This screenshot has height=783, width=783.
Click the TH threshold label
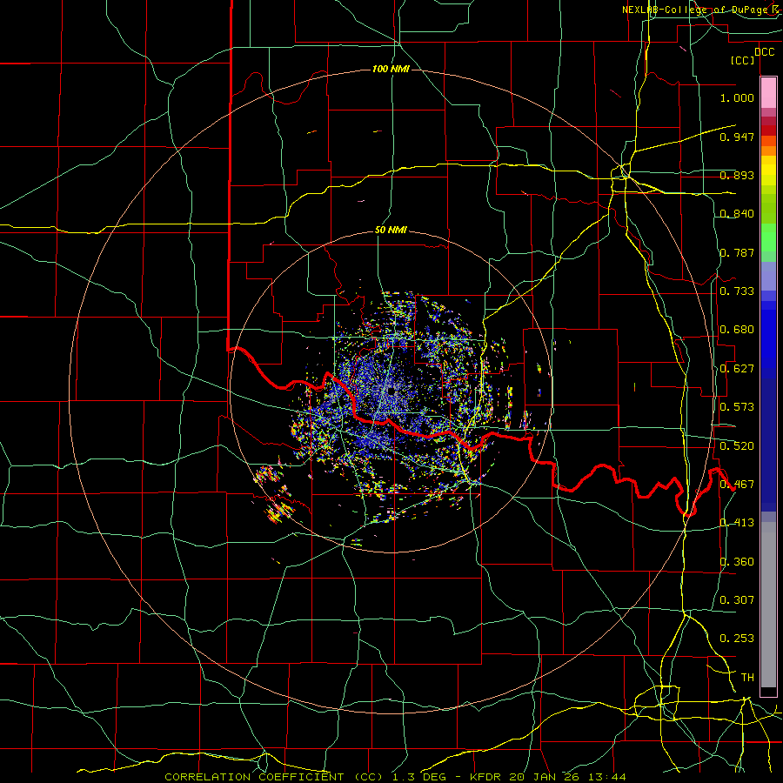click(x=747, y=678)
